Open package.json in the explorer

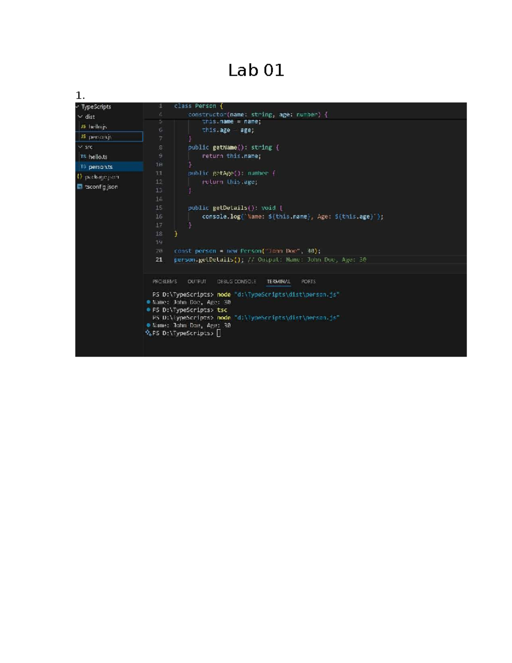pyautogui.click(x=102, y=176)
